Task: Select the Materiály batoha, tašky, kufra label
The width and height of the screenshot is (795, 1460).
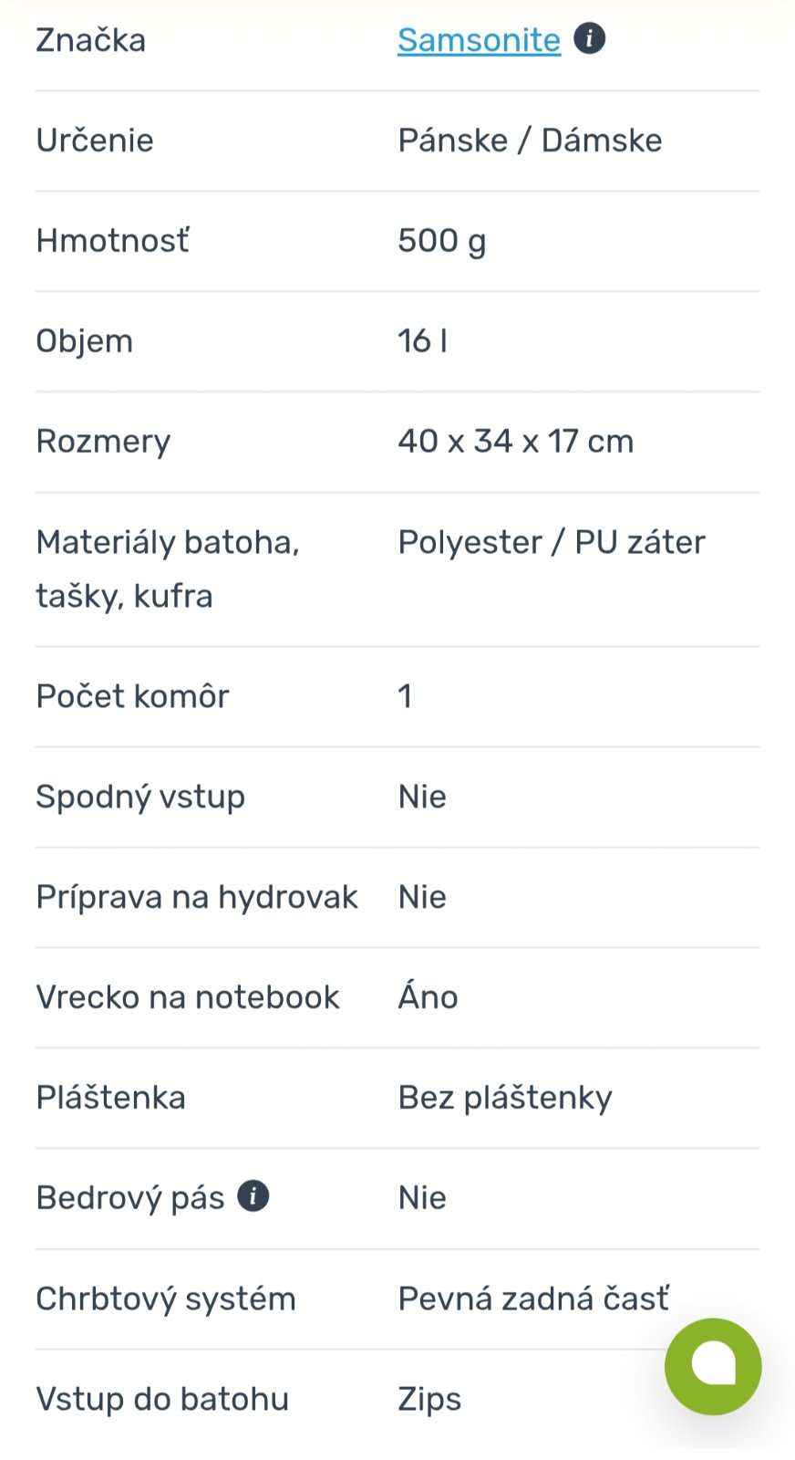Action: 168,568
